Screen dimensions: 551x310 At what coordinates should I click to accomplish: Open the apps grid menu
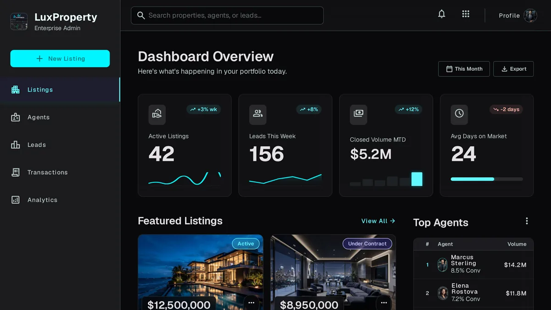[x=466, y=14]
